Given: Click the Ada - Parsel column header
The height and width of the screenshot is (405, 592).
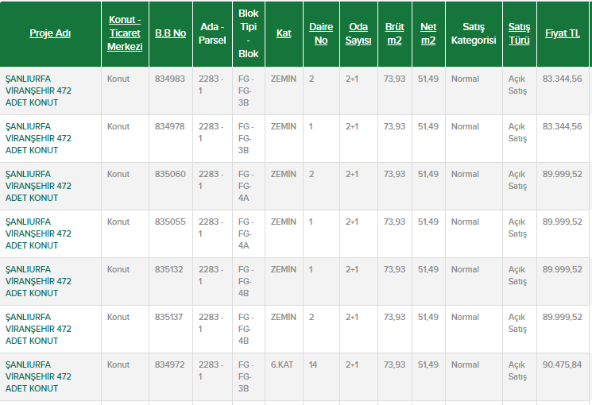Looking at the screenshot, I should pyautogui.click(x=213, y=33).
